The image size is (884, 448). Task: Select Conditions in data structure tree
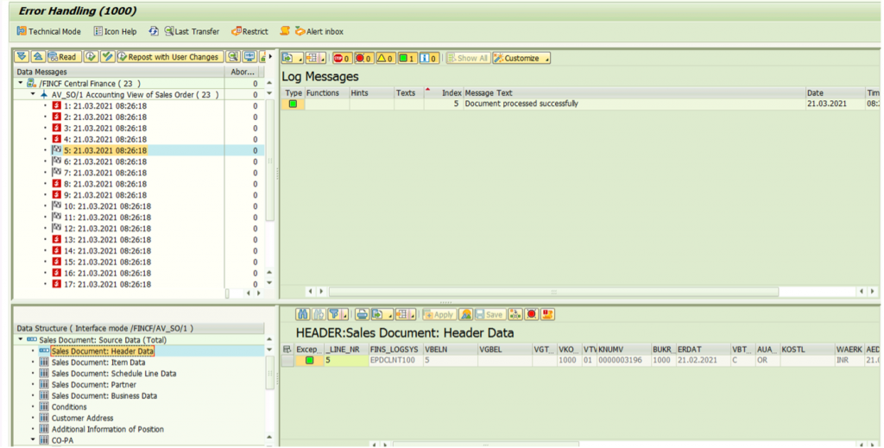coord(69,407)
